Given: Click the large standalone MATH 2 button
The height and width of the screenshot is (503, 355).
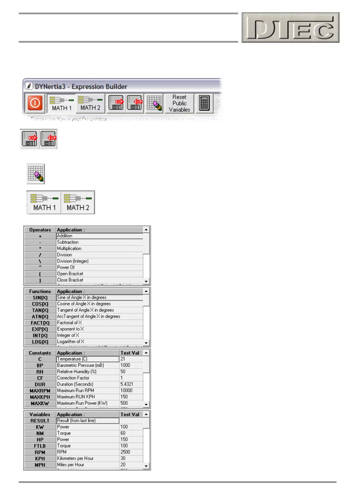Looking at the screenshot, I should [78, 203].
